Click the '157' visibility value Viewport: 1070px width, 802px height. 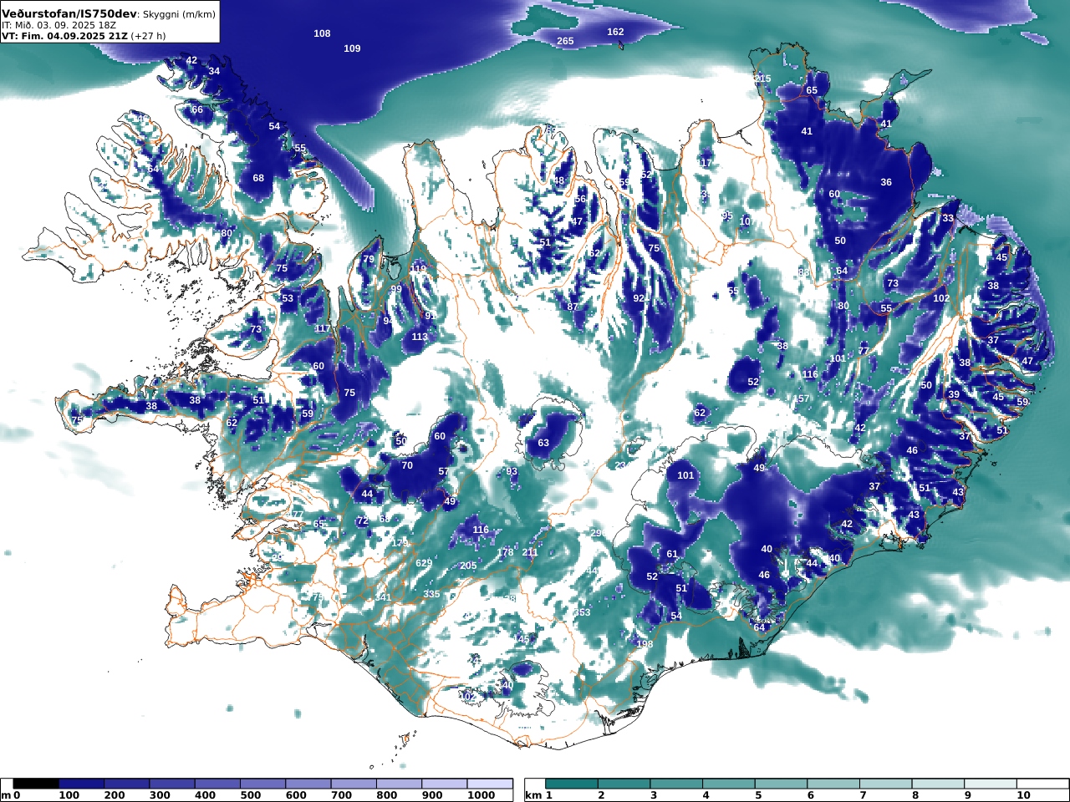coord(802,399)
